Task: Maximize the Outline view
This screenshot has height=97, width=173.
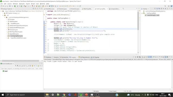Action: click(x=172, y=9)
